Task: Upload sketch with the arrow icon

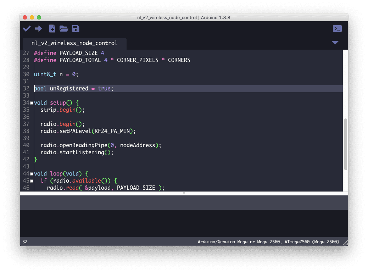Action: click(x=39, y=29)
